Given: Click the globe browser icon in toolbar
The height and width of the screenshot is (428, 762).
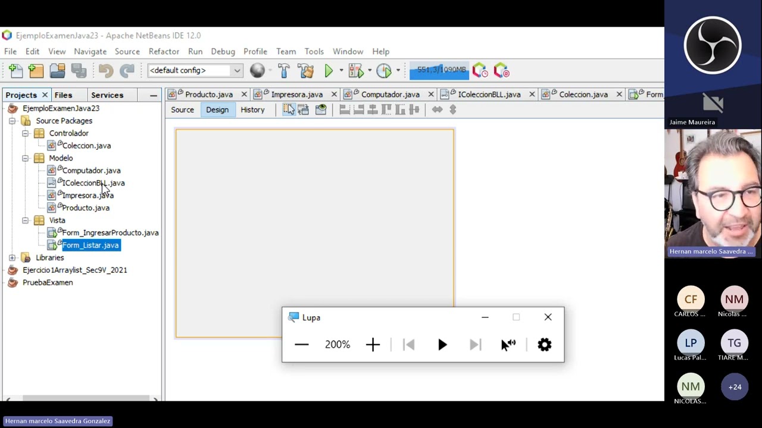Looking at the screenshot, I should coord(257,71).
